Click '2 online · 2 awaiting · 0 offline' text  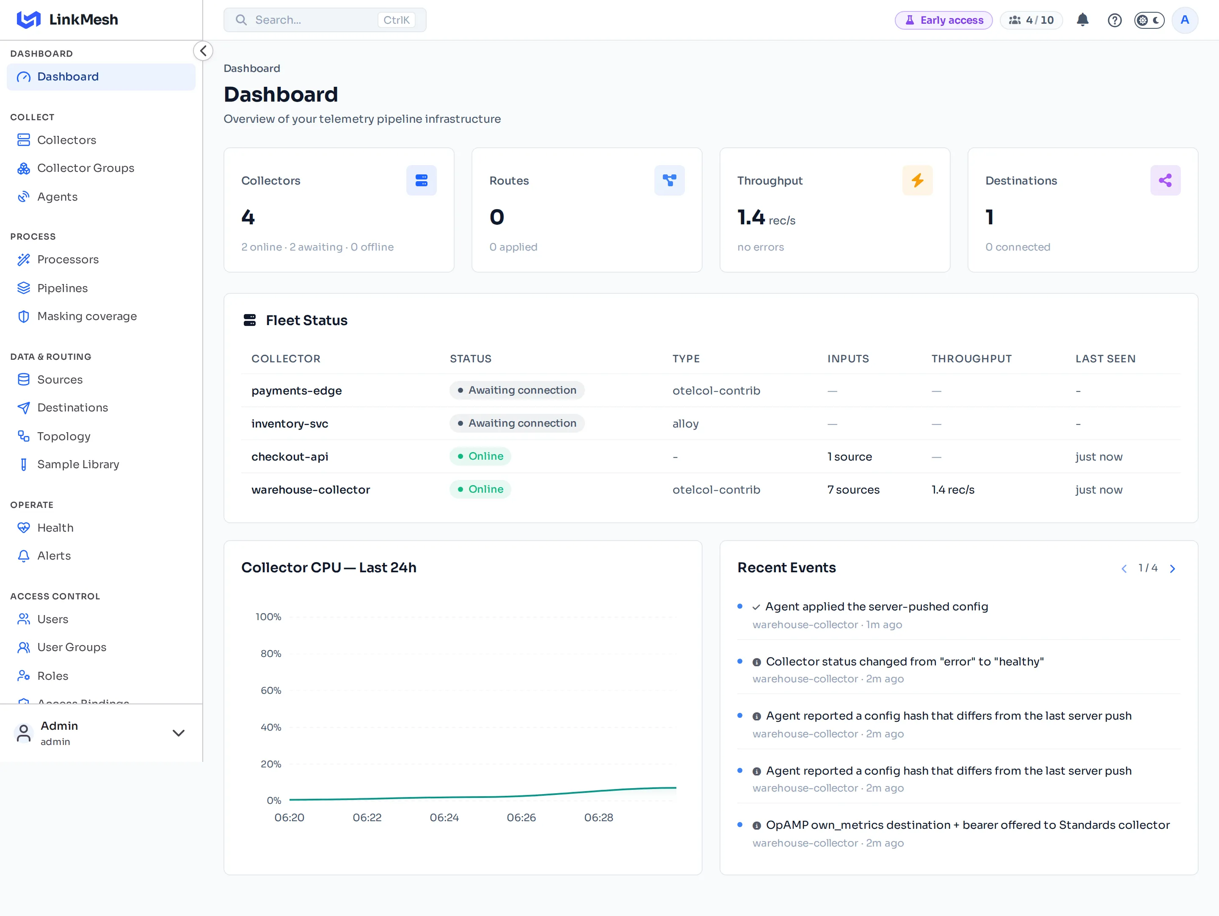click(317, 247)
